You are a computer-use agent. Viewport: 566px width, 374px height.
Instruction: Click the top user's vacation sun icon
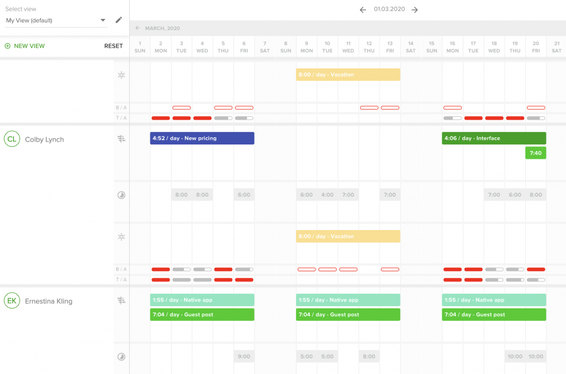[x=121, y=75]
